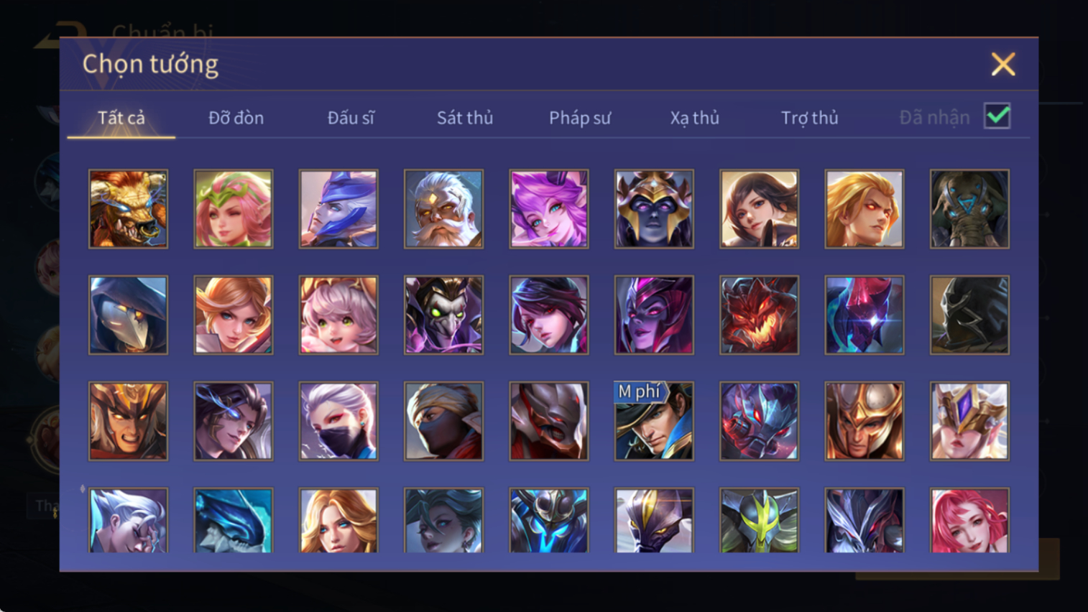Close the Chọn tướng dialog

click(1003, 64)
